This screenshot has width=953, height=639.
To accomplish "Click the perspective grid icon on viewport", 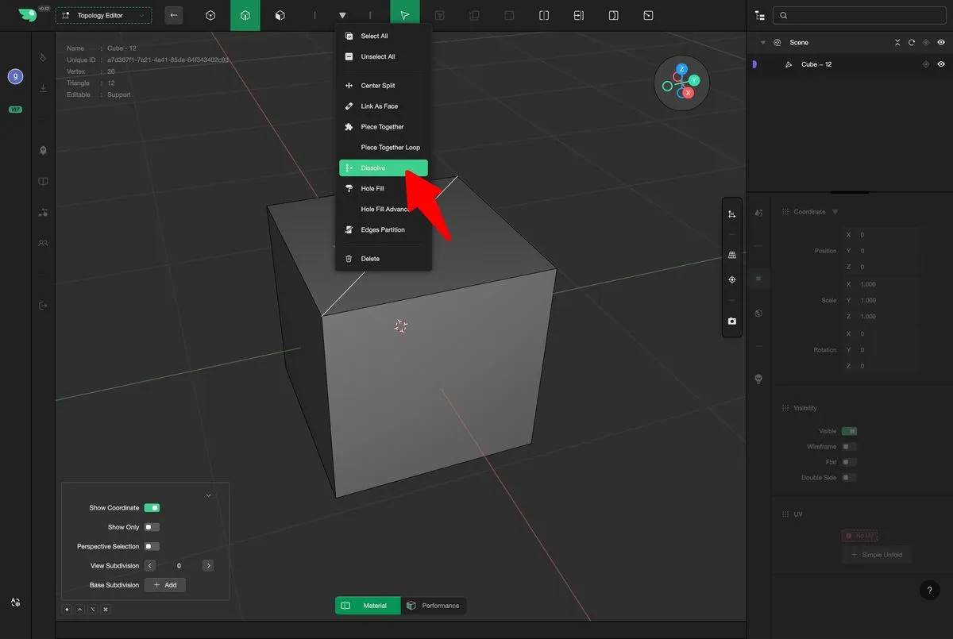I will coord(731,255).
